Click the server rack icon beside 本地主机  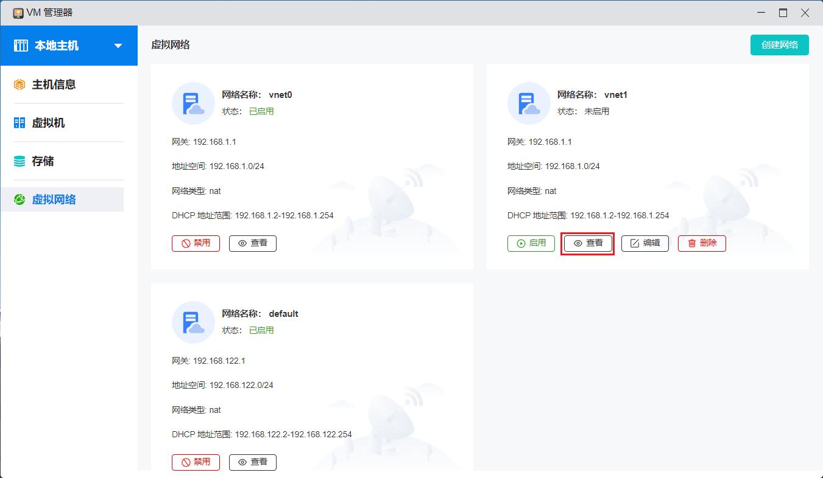21,46
